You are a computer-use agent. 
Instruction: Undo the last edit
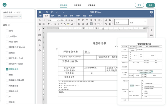coord(58,12)
